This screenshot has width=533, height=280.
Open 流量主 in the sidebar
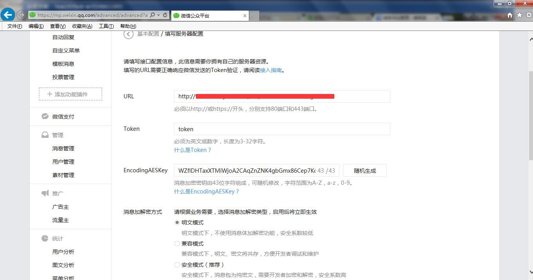61,220
